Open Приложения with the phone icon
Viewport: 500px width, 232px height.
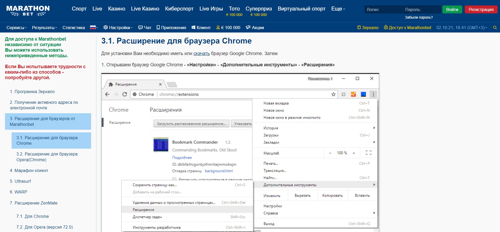[x=171, y=28]
